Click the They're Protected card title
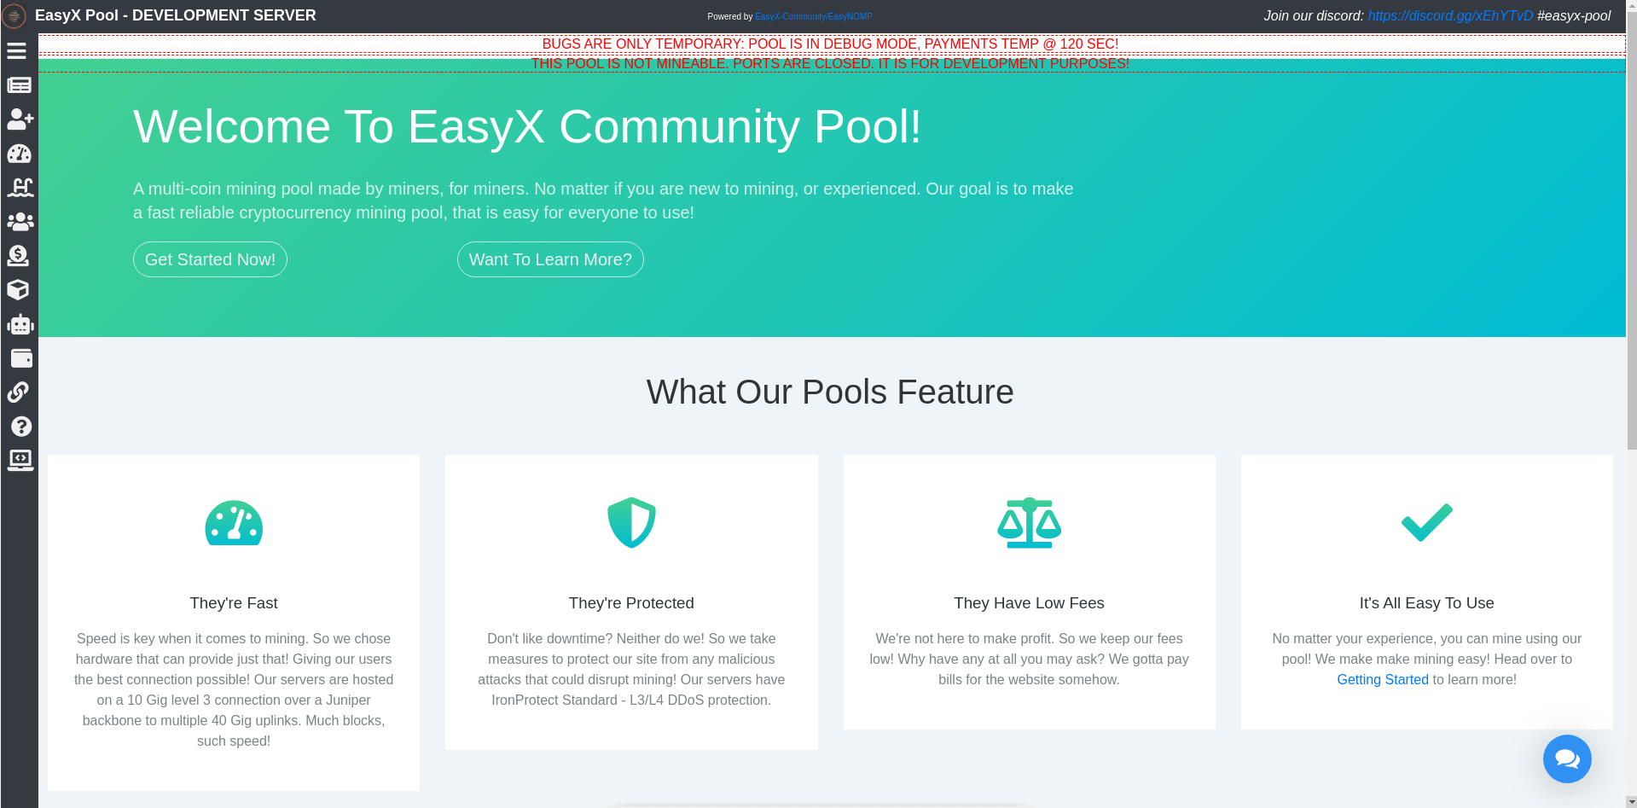The image size is (1637, 808). pos(631,603)
